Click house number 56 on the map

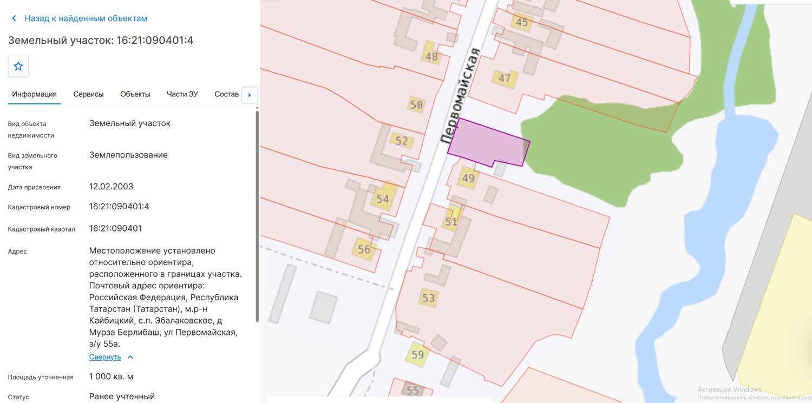[364, 249]
